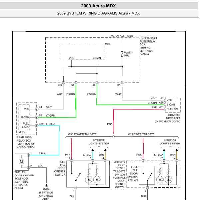
Task: Click pin label "B28" on rear fuse box
Action: [41, 124]
